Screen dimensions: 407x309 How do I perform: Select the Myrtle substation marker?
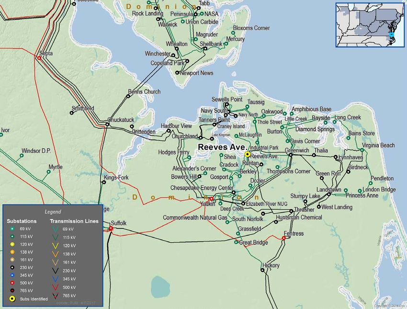pos(48,172)
